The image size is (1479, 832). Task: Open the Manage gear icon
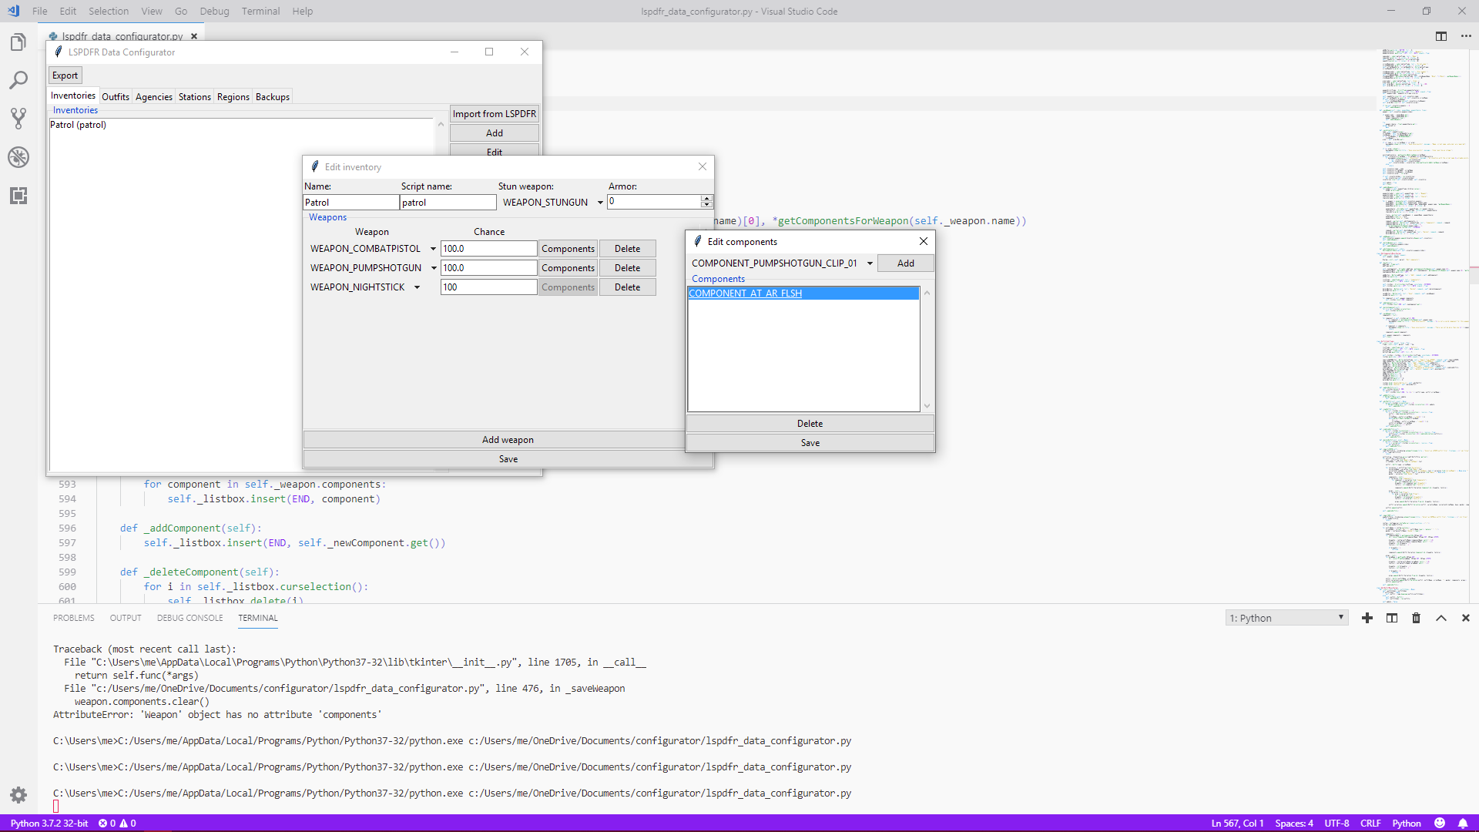click(x=18, y=794)
